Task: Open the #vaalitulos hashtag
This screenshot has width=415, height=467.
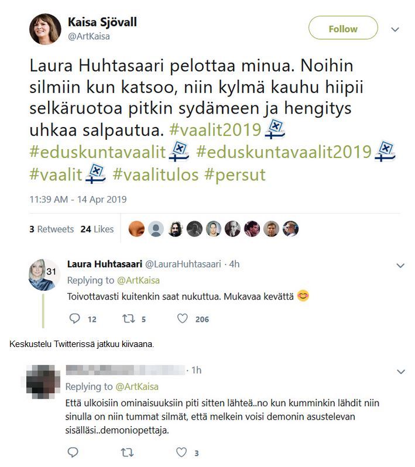Action: 156,174
